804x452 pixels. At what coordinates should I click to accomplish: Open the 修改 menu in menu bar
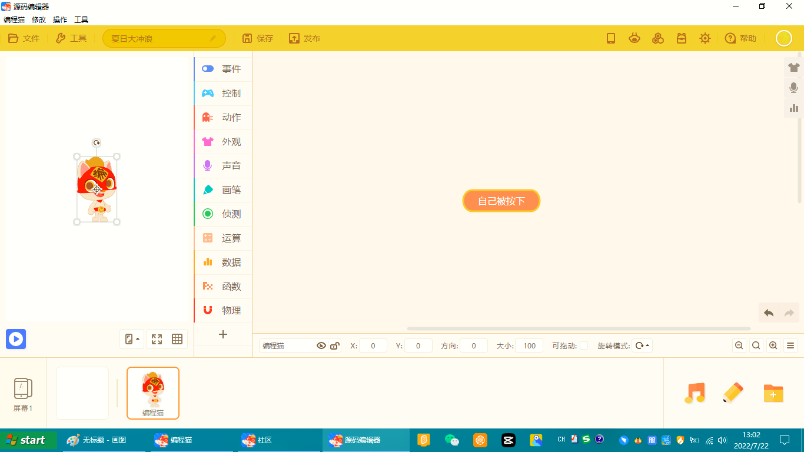click(39, 19)
